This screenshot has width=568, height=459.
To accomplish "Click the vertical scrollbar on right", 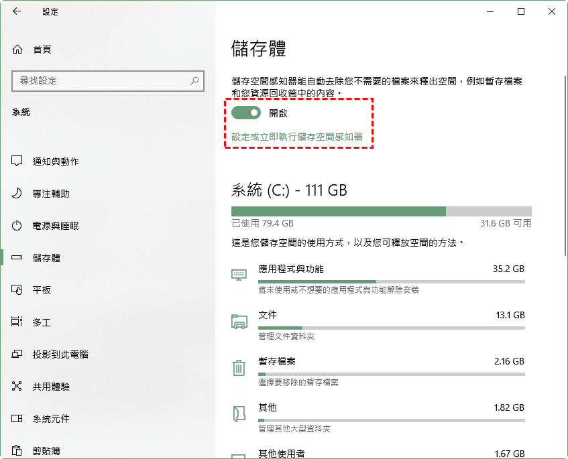I will (565, 166).
